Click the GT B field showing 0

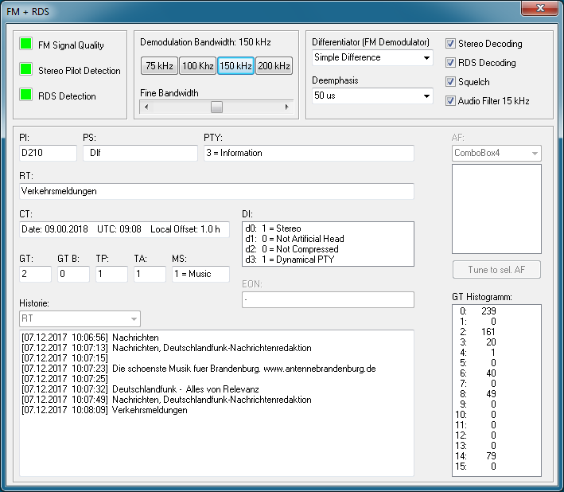[73, 274]
